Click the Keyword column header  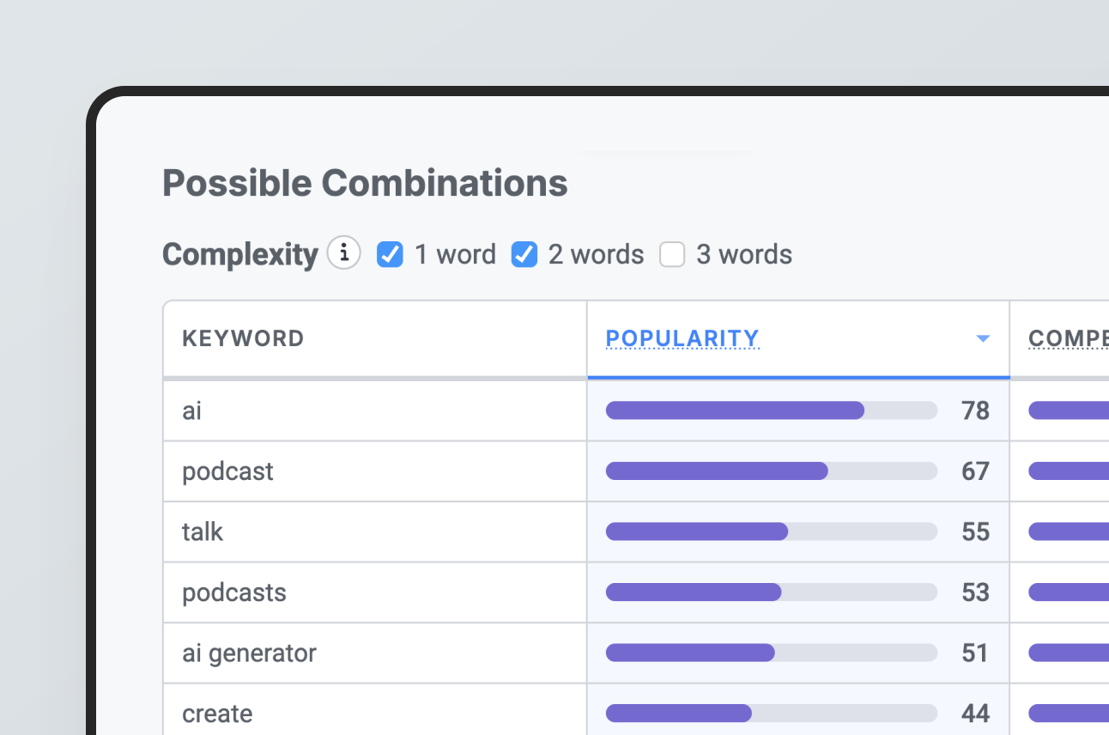pos(243,338)
